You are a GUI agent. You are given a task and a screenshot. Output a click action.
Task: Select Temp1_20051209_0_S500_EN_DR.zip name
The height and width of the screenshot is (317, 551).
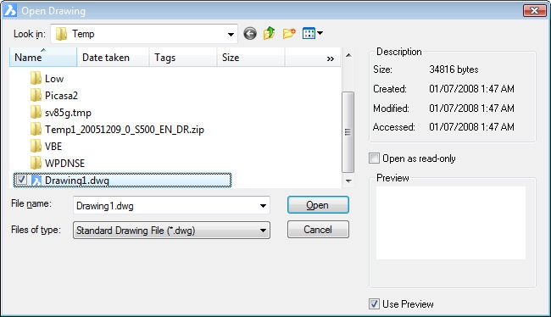[x=125, y=130]
